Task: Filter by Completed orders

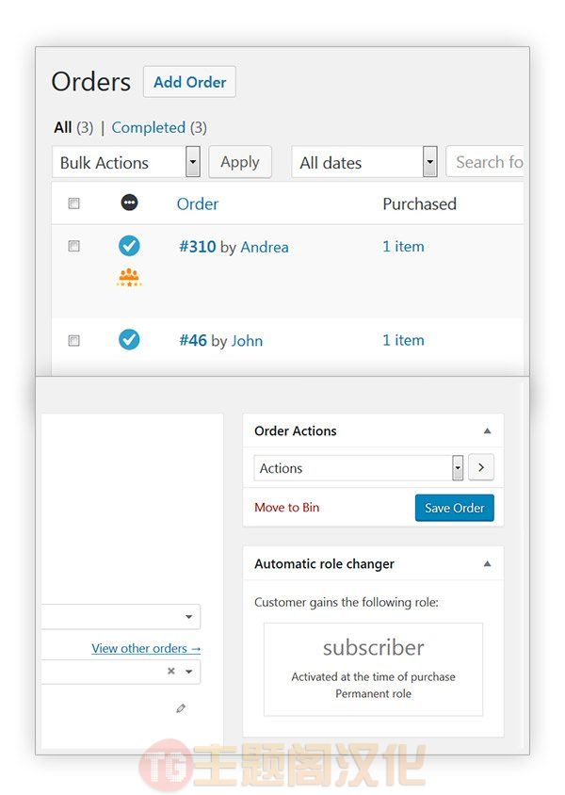Action: 149,127
